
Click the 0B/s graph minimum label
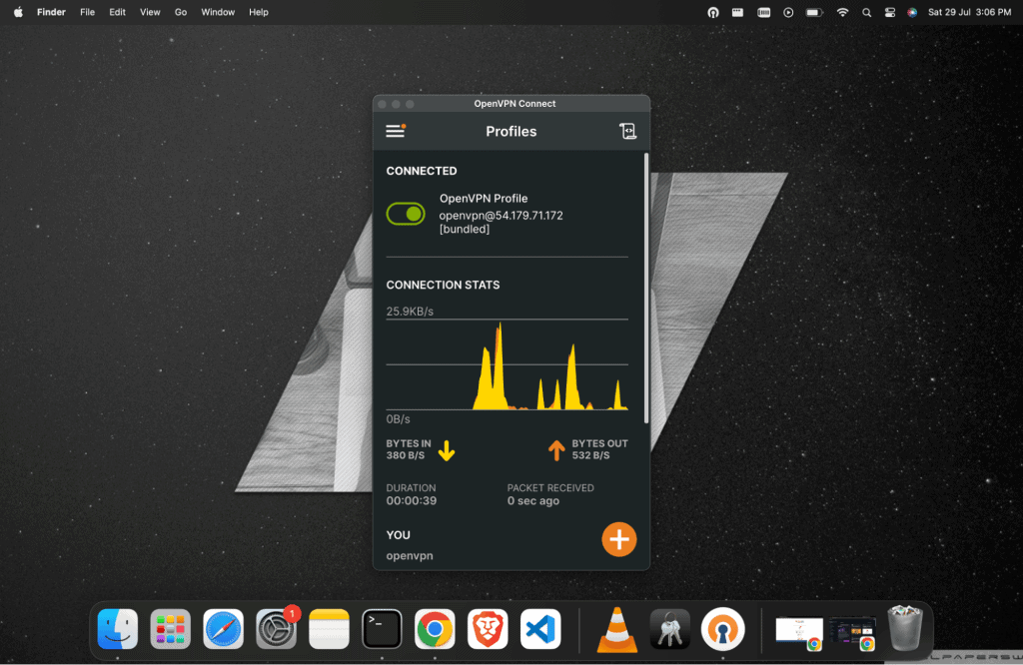398,418
